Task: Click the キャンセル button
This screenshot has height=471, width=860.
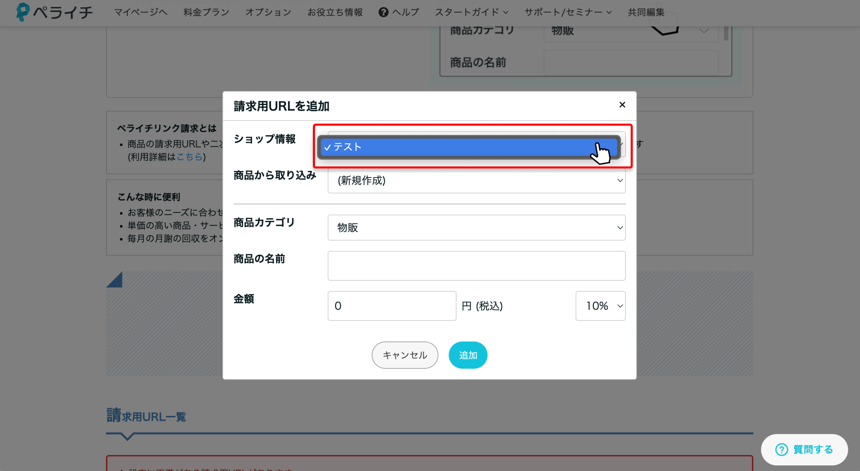Action: tap(405, 355)
